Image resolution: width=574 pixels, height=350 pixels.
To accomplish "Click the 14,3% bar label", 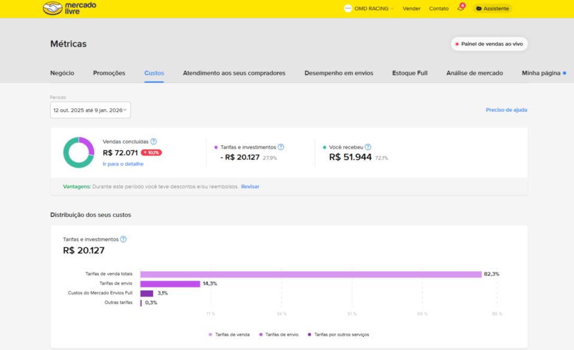I will 210,284.
